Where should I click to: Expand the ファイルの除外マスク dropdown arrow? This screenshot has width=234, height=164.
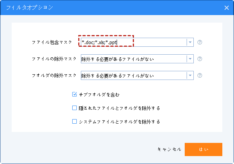[190, 59]
